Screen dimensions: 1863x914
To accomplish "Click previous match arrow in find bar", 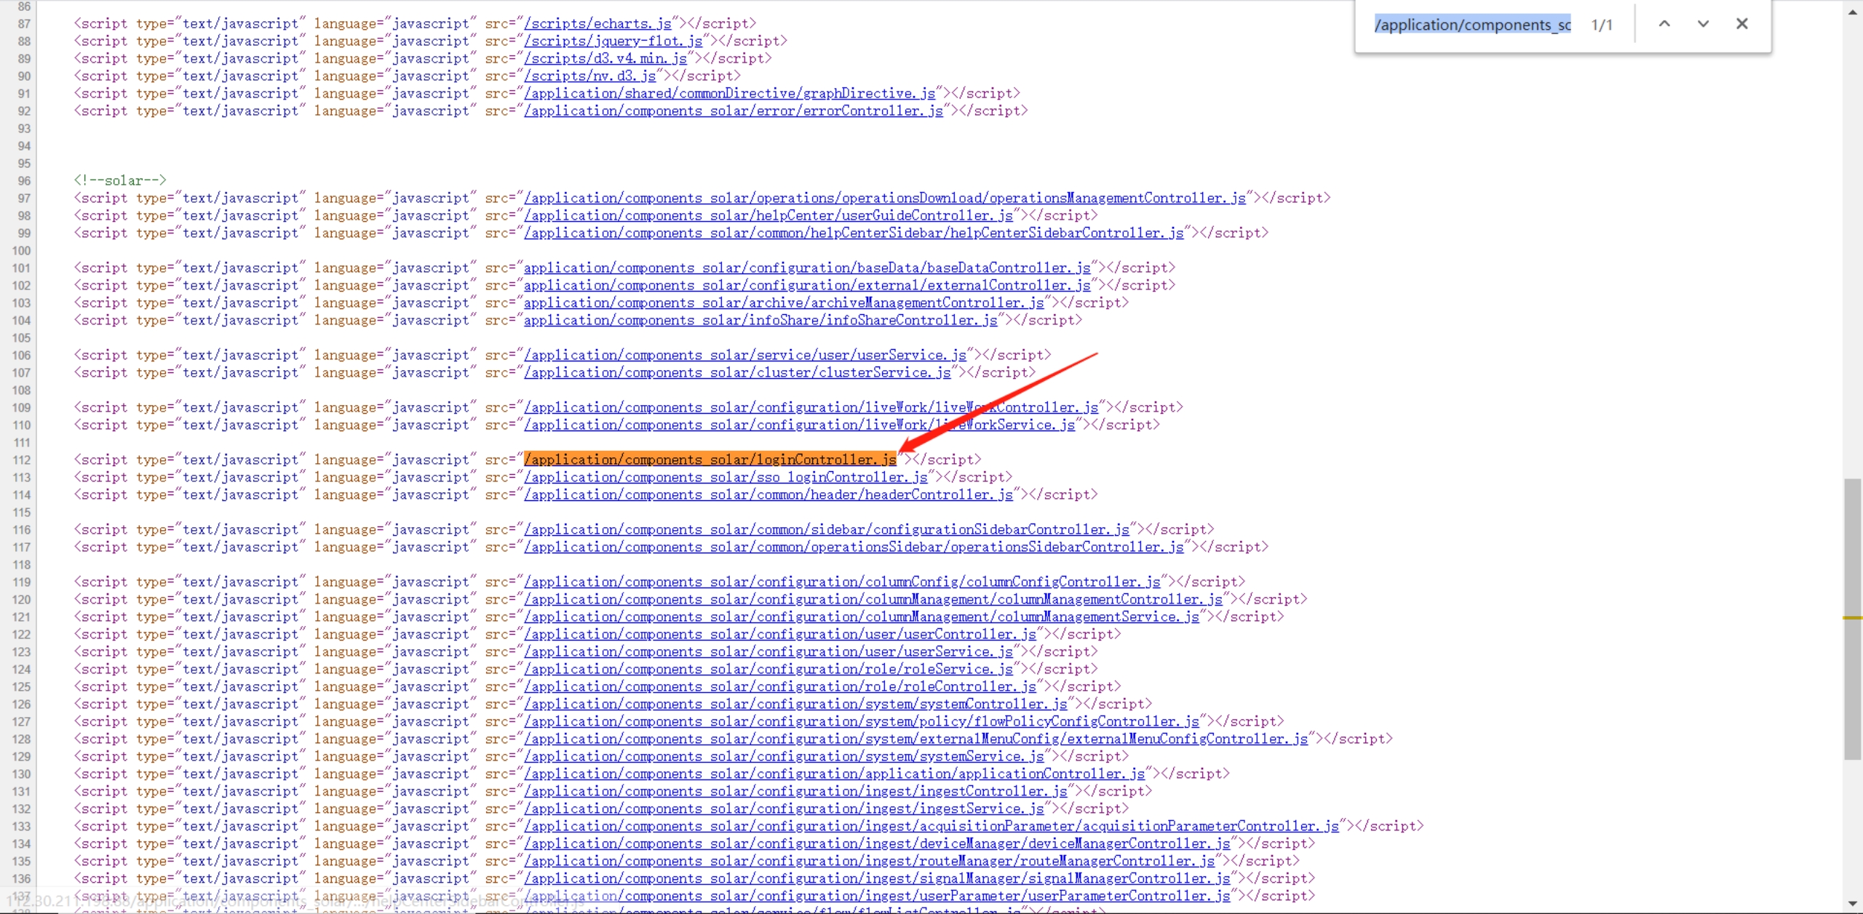I will 1664,24.
